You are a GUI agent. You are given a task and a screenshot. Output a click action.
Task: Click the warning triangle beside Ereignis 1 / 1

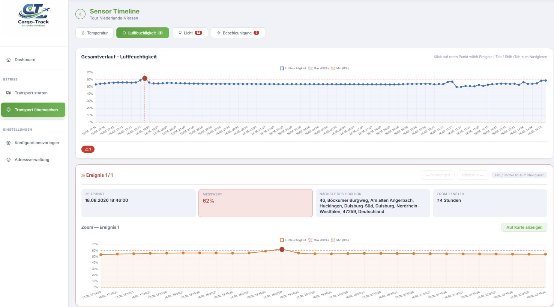(x=83, y=175)
